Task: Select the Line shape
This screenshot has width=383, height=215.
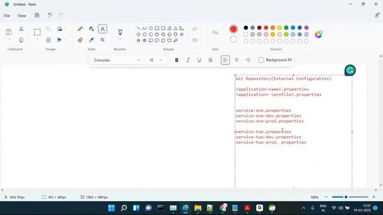Action: pos(138,28)
